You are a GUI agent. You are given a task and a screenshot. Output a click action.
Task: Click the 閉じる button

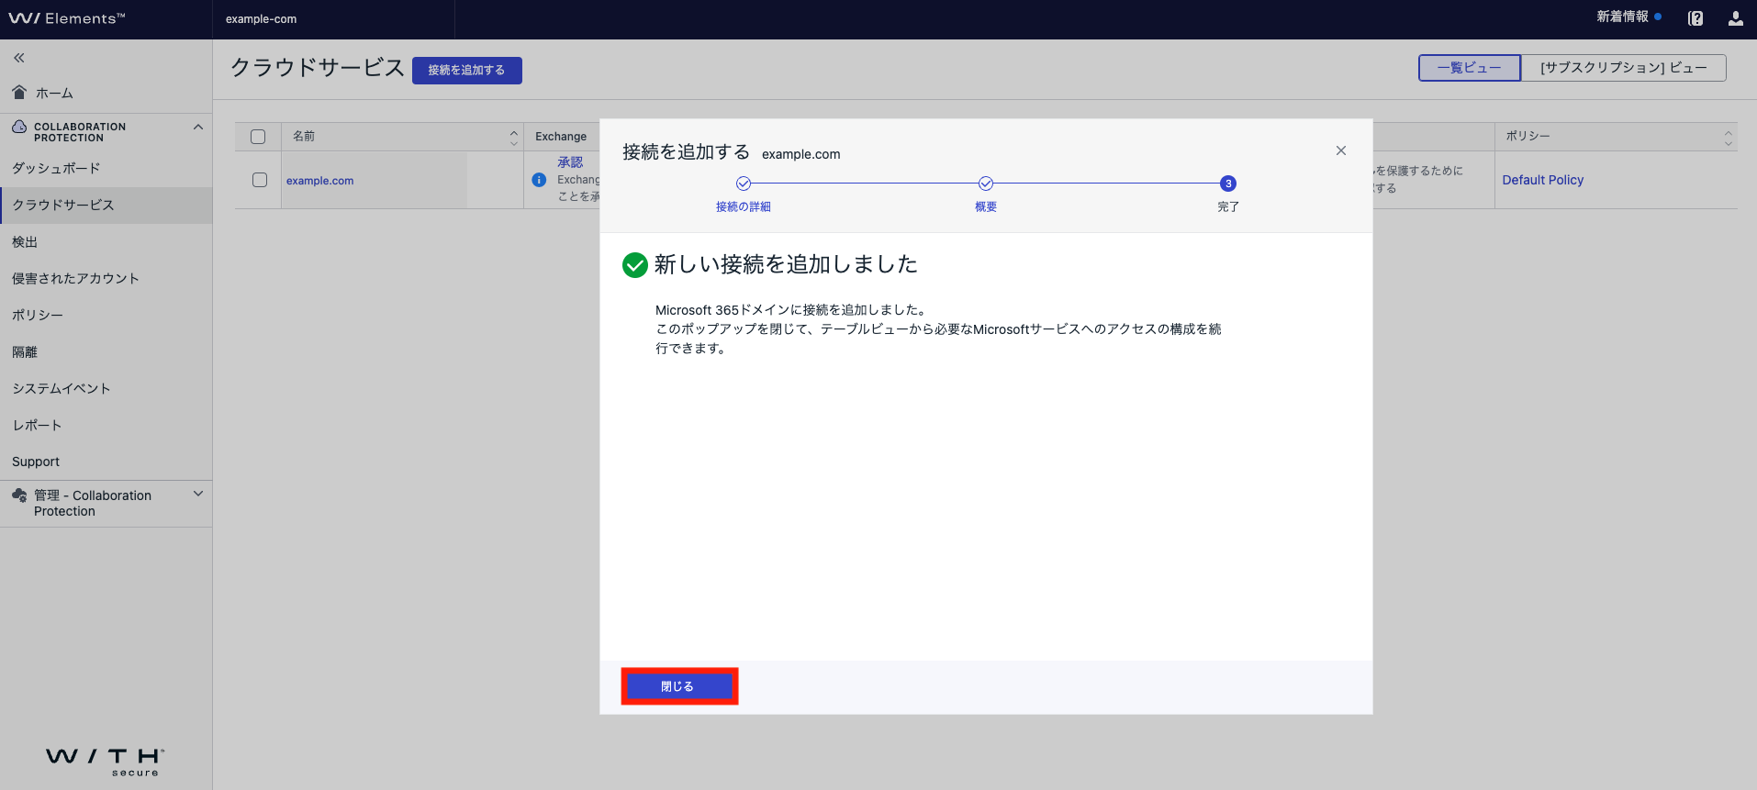click(679, 686)
